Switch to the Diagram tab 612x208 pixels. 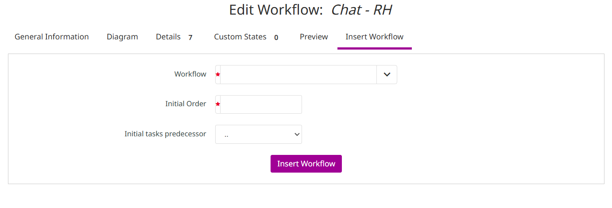122,37
